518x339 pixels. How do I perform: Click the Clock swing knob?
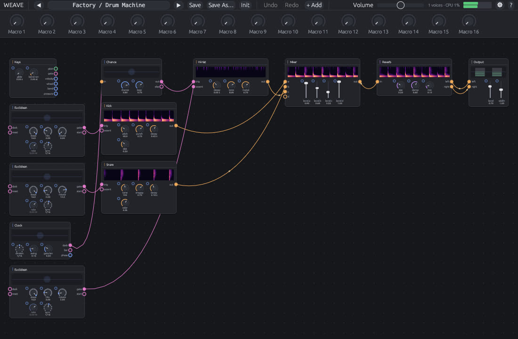(34, 249)
